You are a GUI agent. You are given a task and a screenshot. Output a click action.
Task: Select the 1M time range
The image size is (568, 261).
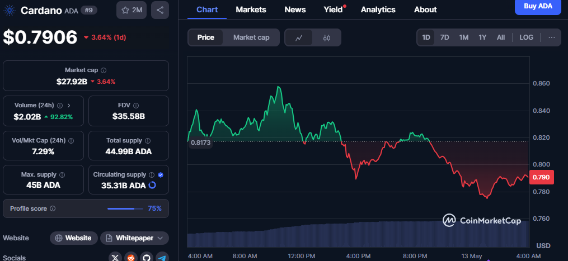pyautogui.click(x=464, y=37)
